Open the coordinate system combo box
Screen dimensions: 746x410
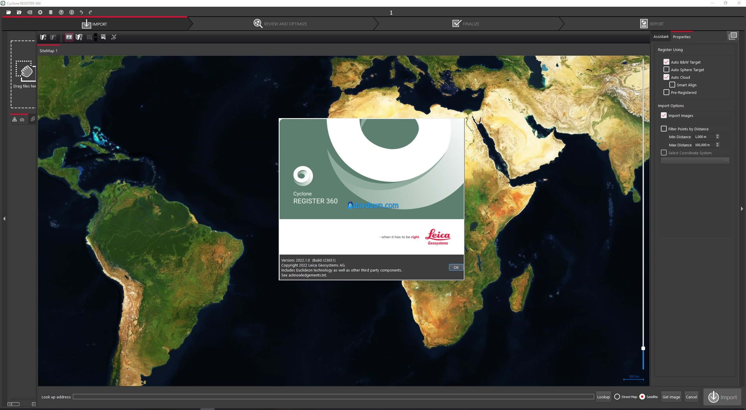tap(695, 160)
